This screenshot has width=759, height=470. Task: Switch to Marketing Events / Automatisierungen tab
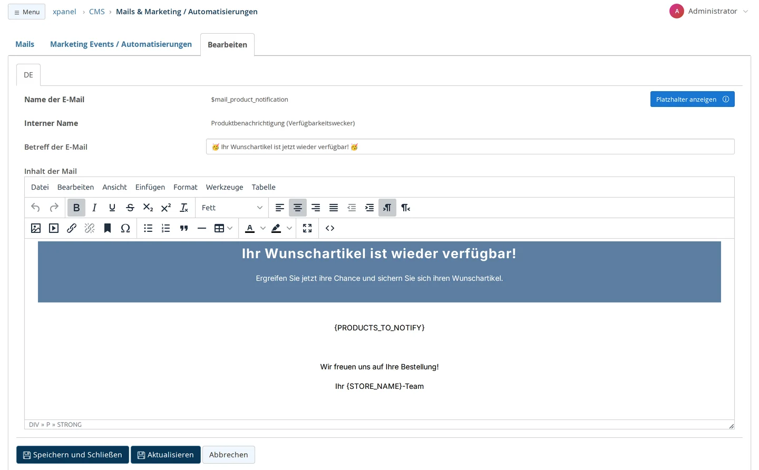(x=121, y=44)
